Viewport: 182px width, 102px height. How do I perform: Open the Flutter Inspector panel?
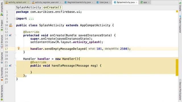180,24
